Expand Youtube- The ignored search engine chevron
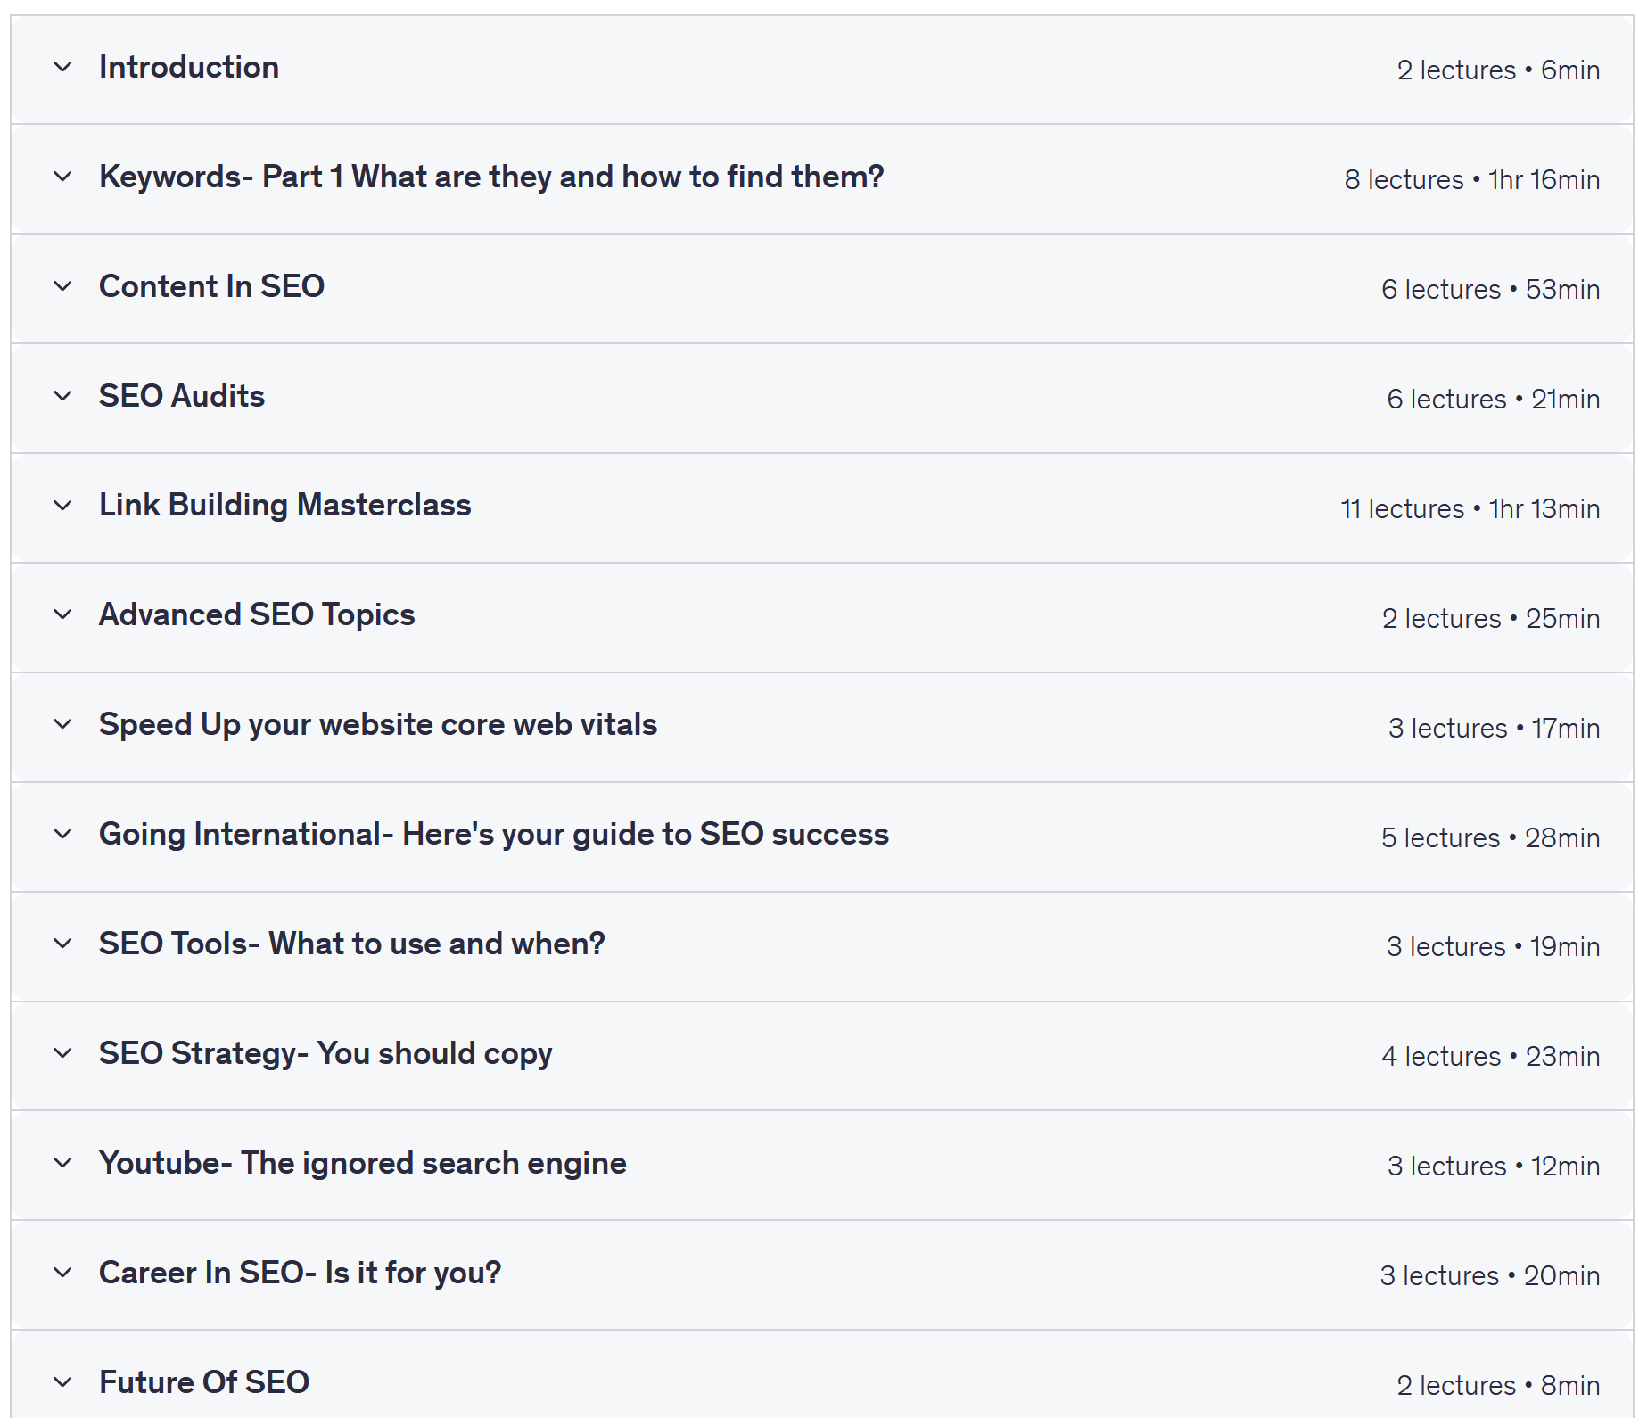Screen dimensions: 1639x1418 62,1163
